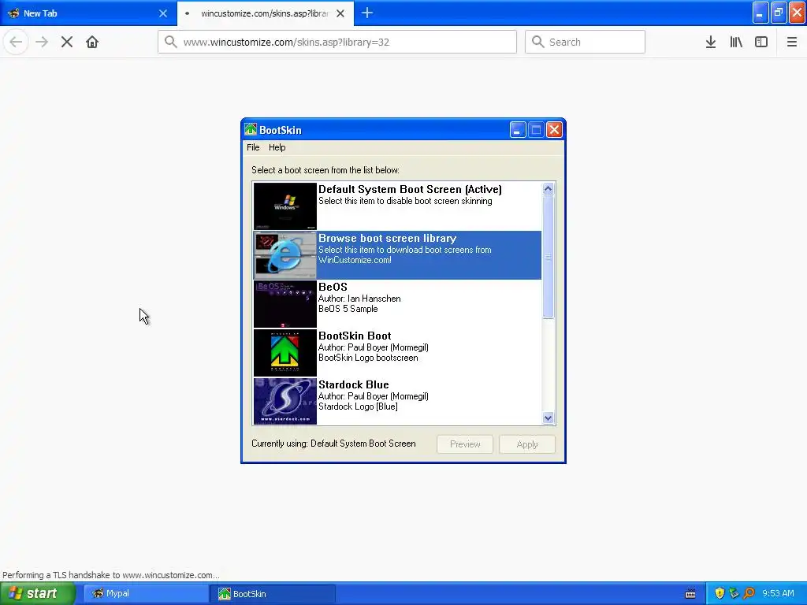Image resolution: width=807 pixels, height=605 pixels.
Task: Select the BootSkin Boot entry
Action: pyautogui.click(x=397, y=353)
